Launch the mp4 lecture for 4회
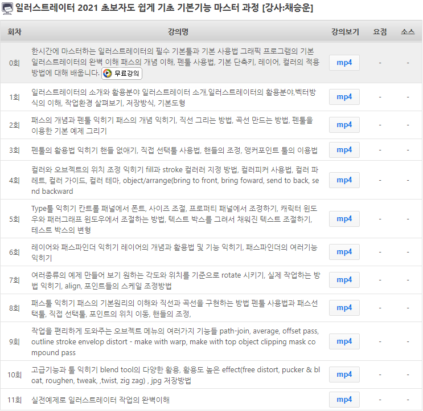This screenshot has height=411, width=423. pos(344,180)
